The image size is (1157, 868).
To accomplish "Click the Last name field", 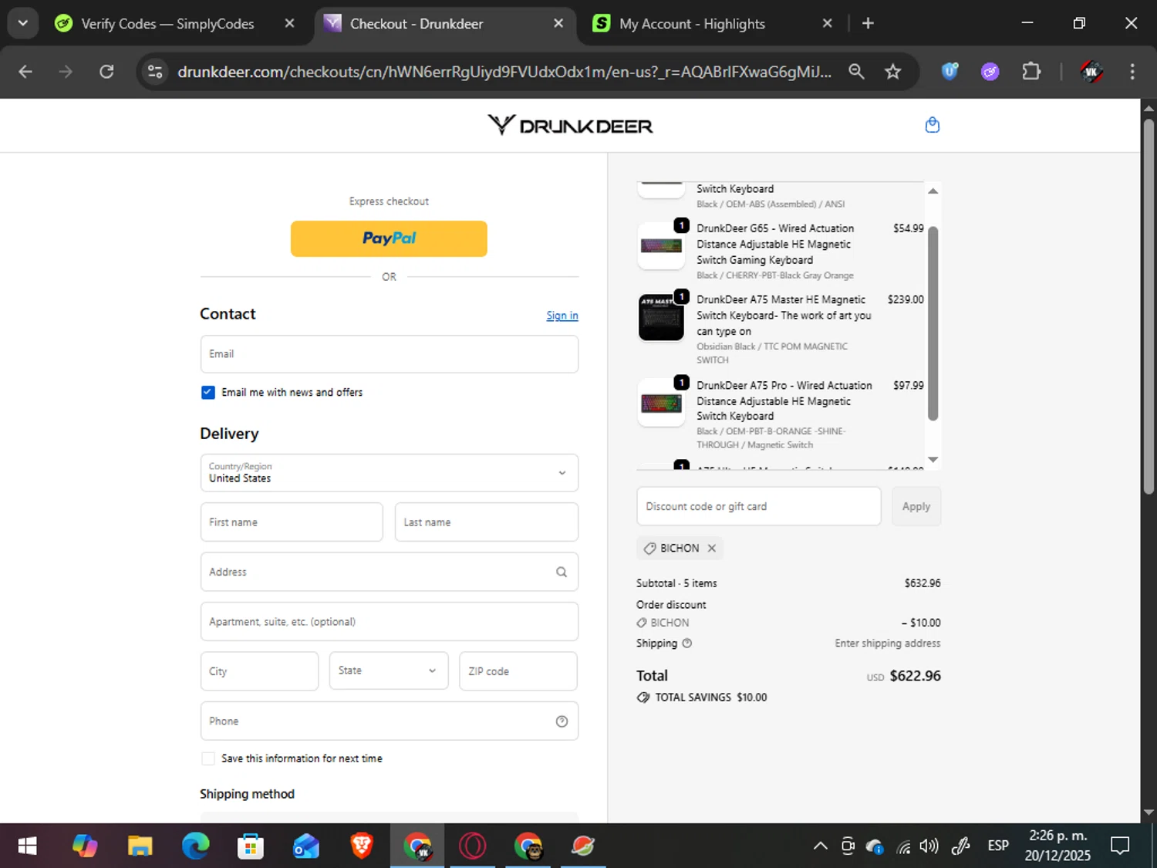I will click(x=487, y=522).
